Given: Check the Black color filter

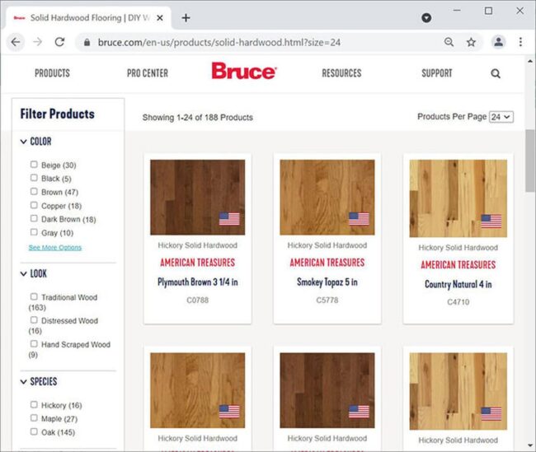Looking at the screenshot, I should click(34, 178).
